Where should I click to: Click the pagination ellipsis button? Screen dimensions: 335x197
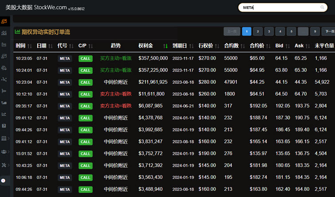pos(303,32)
